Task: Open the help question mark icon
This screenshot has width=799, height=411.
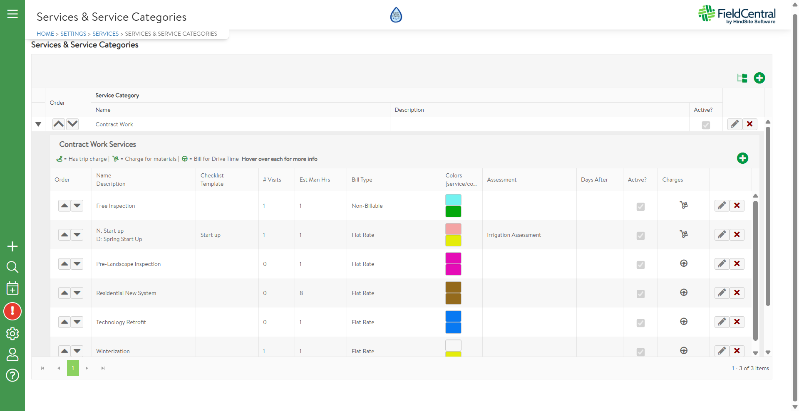Action: pos(12,375)
